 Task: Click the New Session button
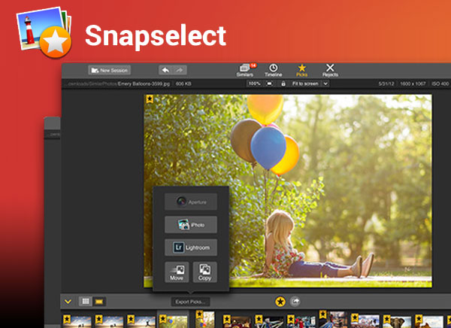point(109,70)
